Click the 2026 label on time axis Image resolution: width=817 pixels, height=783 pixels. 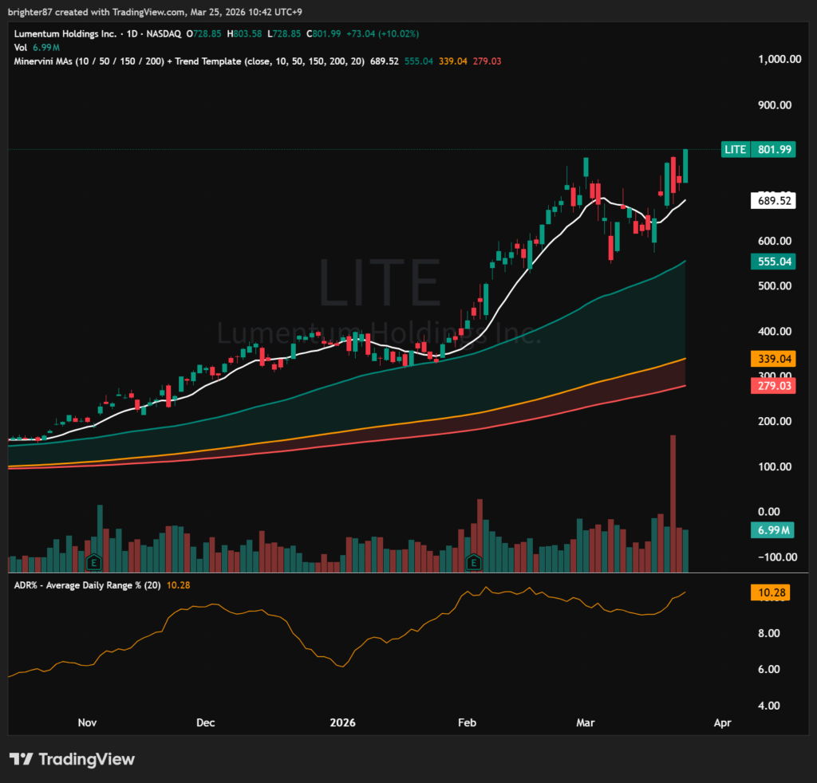point(343,722)
